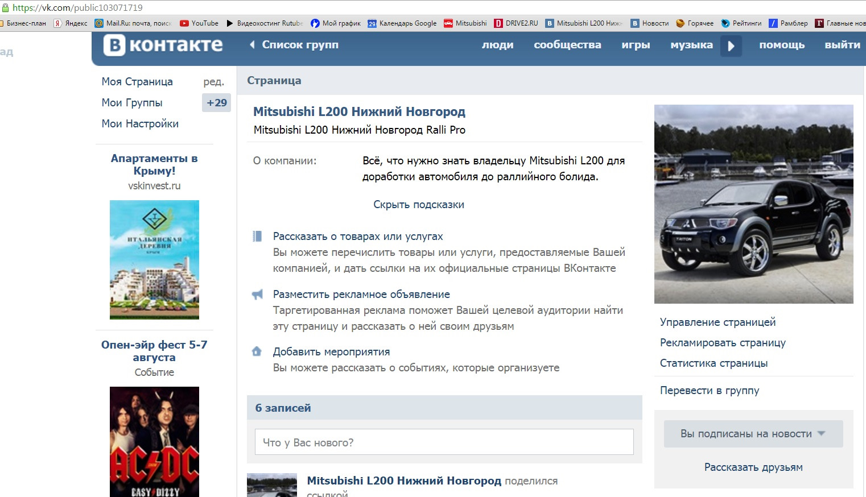The image size is (866, 497).
Task: Click Перевести в группу link
Action: [710, 391]
